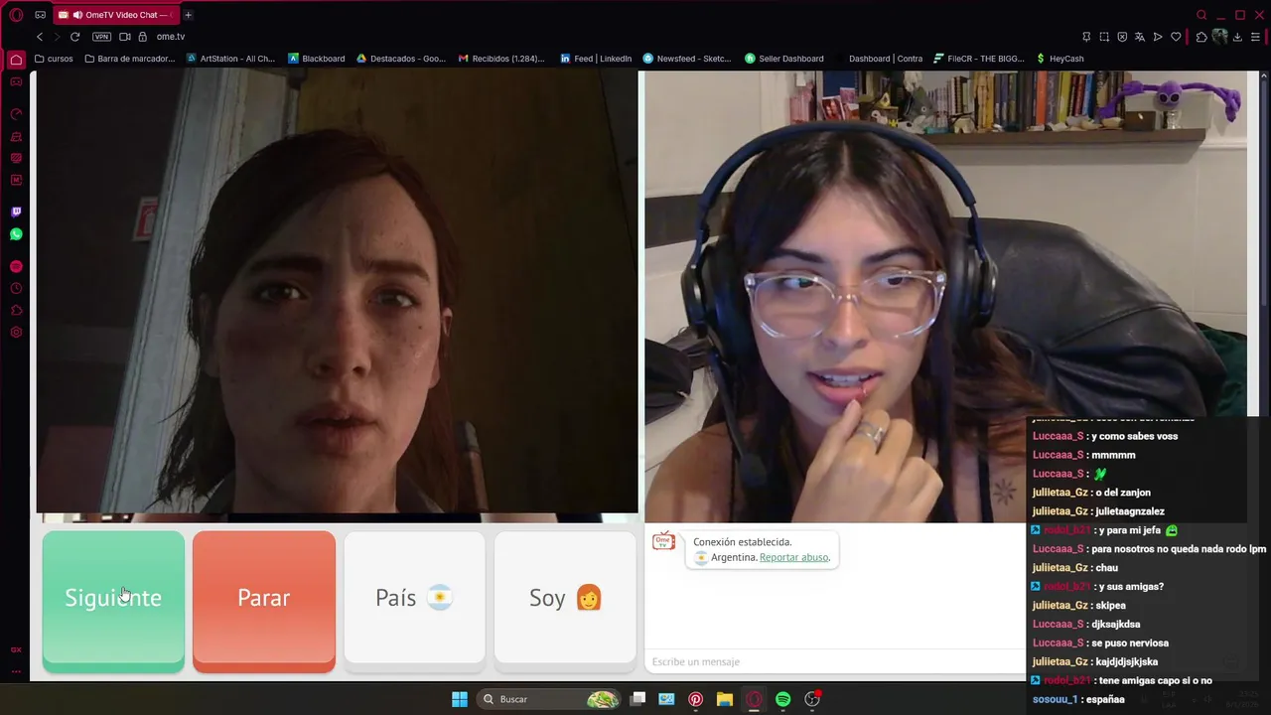Open the browser search tabs magnifier
Screen dimensions: 1271x715
1201,15
